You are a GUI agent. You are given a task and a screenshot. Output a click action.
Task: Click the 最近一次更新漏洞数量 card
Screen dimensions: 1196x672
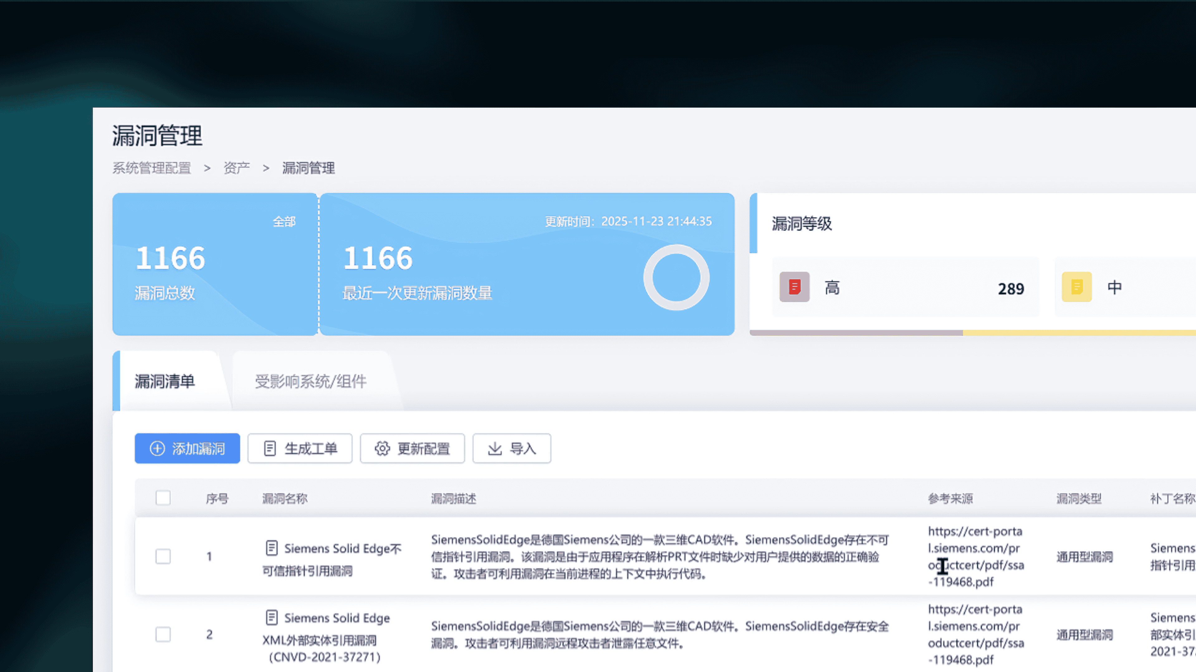[527, 264]
